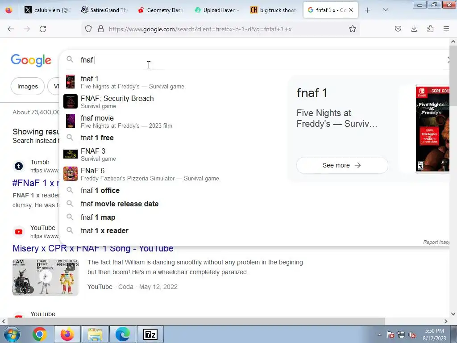This screenshot has width=457, height=343.
Task: Click the FNaF 6 Freddy thumbnail icon
Action: [x=71, y=174]
